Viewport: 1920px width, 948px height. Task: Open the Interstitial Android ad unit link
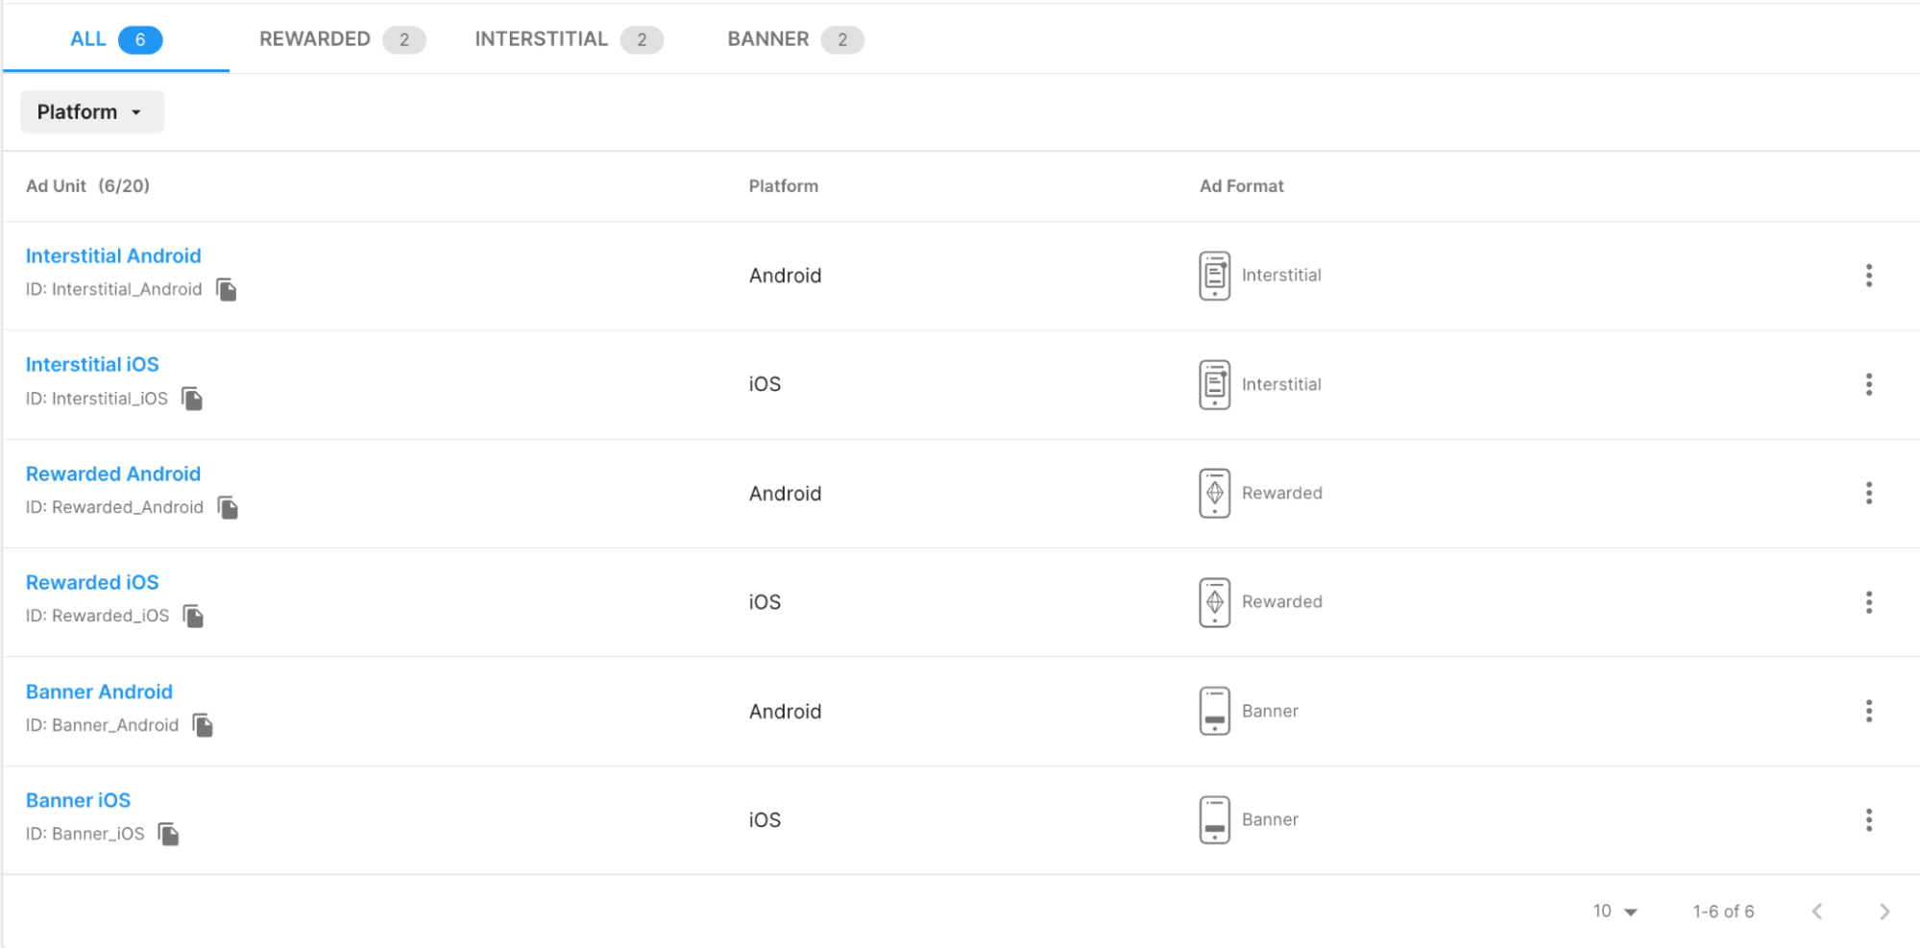click(x=113, y=256)
